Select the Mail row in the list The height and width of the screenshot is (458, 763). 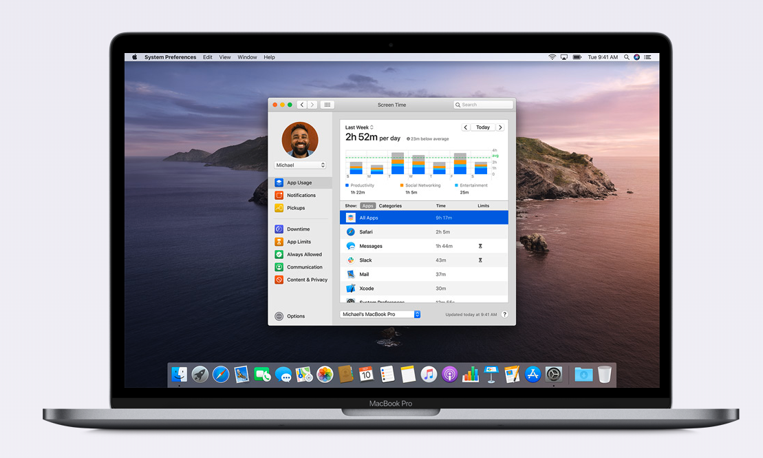pyautogui.click(x=424, y=274)
